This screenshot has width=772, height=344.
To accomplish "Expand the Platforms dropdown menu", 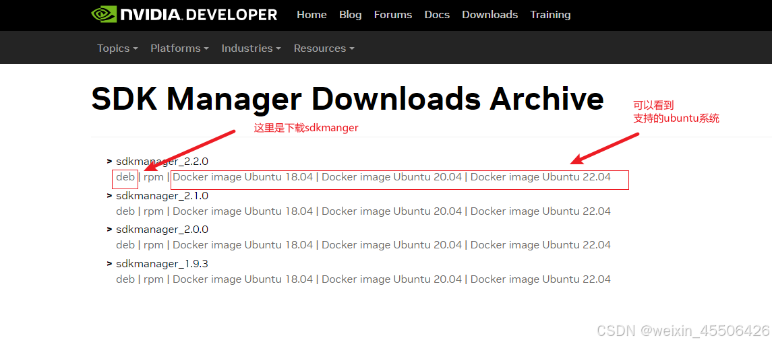I will [180, 48].
